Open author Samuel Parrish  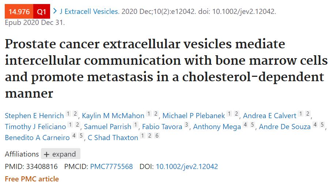click(107, 127)
